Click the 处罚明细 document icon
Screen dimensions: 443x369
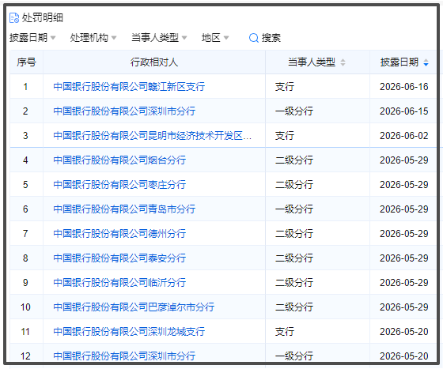[14, 17]
